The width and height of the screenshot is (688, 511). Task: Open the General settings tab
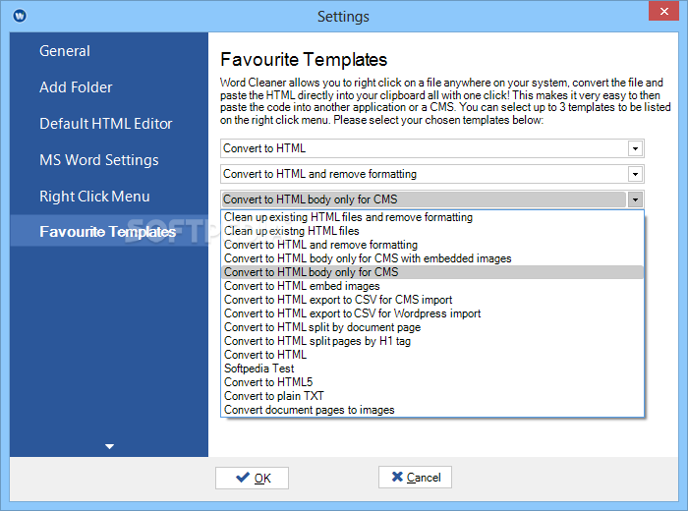click(65, 51)
